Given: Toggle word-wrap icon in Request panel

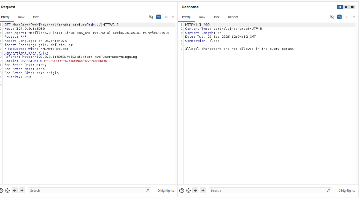Looking at the screenshot, I should [x=158, y=17].
